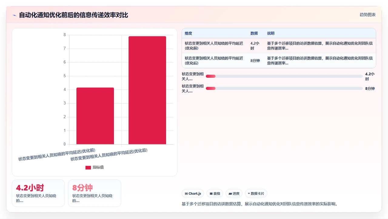Screen dimensions: 388x219
Task: Click the 优化后 tall red bar
Action: [x=147, y=90]
